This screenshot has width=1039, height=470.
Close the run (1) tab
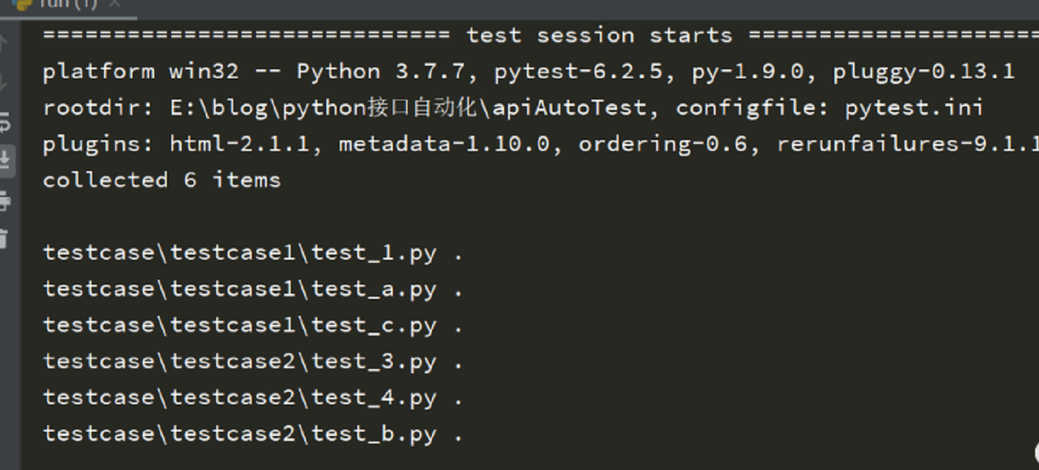(114, 4)
